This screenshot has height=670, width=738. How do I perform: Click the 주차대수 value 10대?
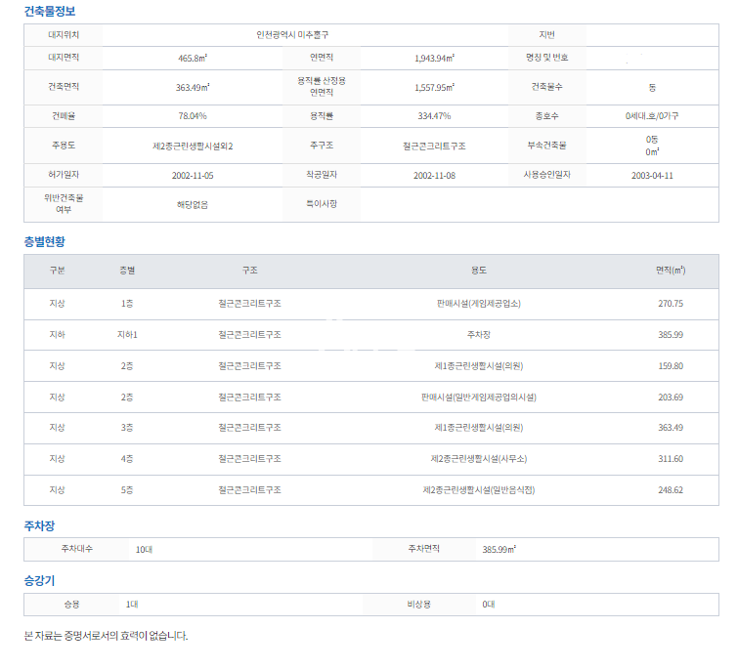[x=144, y=549]
